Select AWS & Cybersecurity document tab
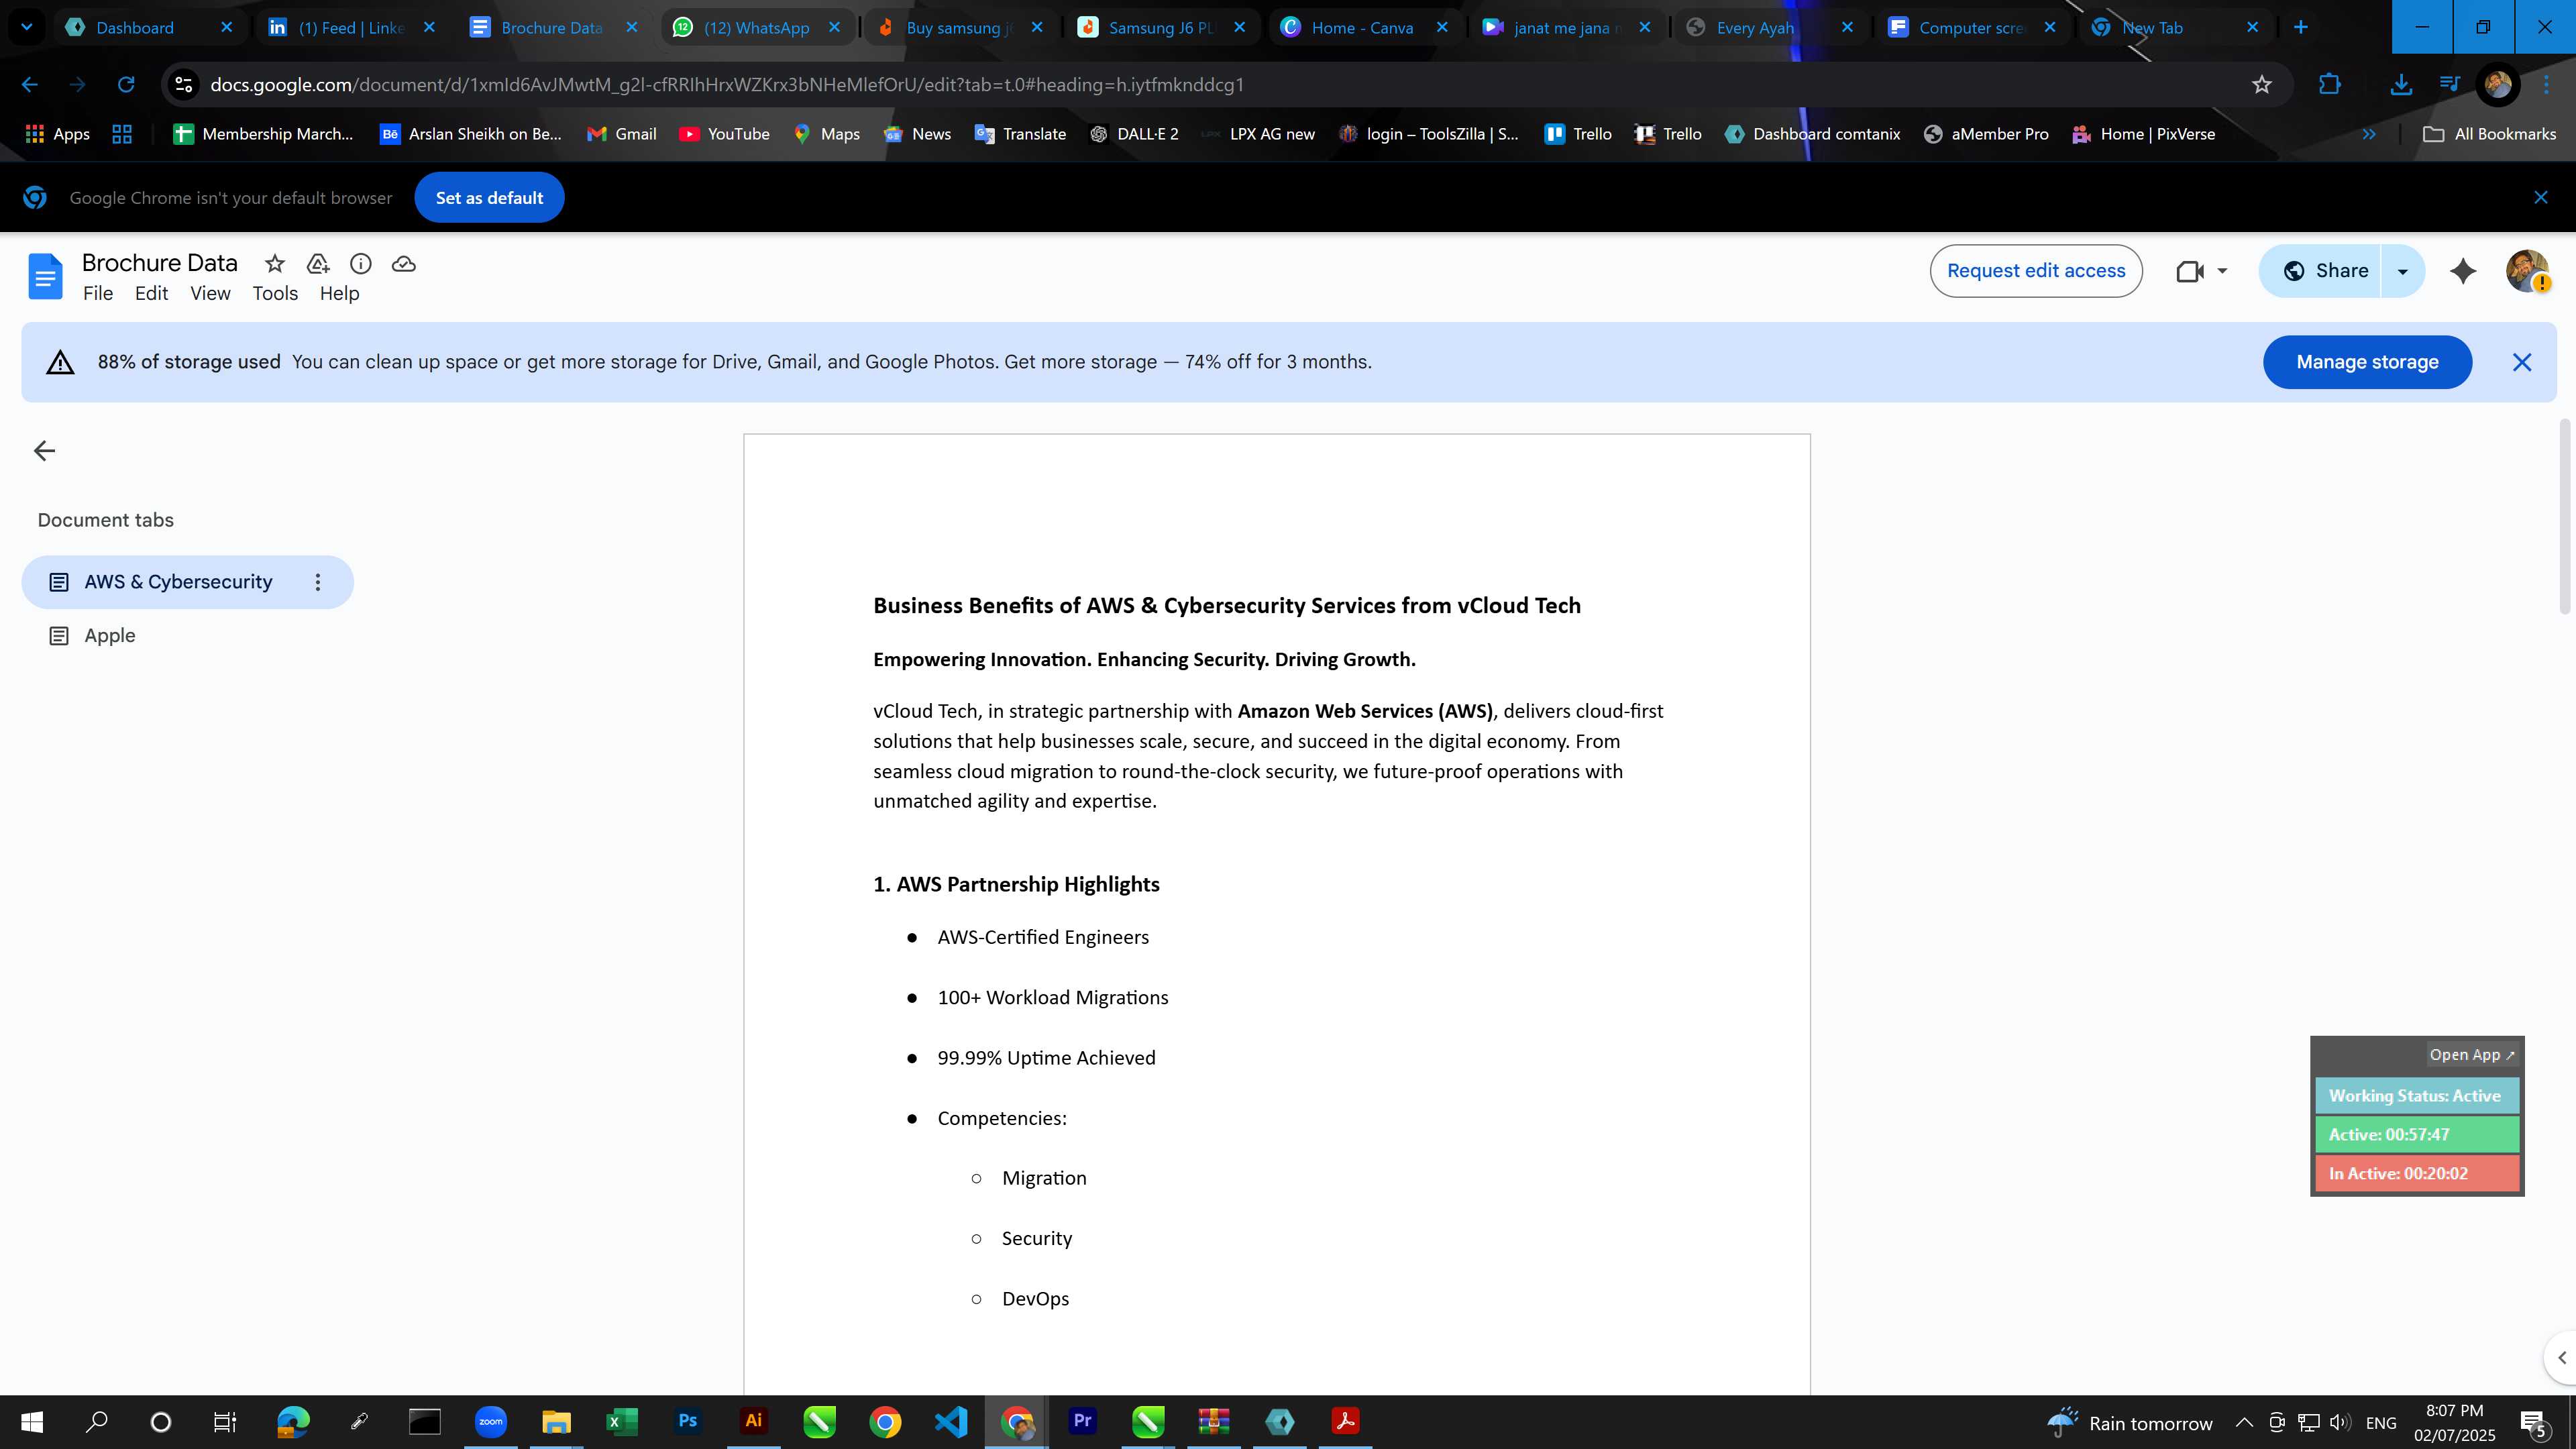The height and width of the screenshot is (1449, 2576). [188, 582]
